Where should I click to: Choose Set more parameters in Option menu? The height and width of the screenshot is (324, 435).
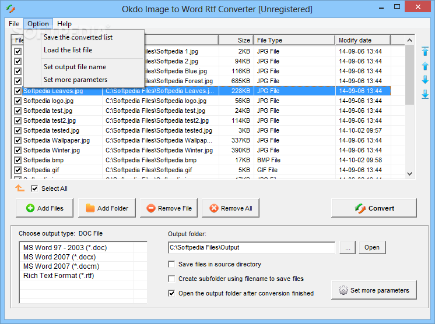[x=75, y=80]
